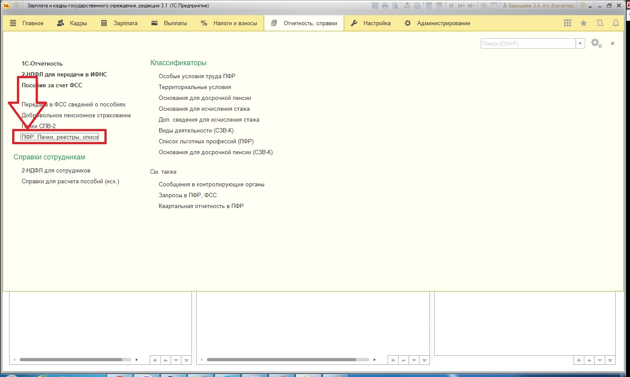Open the calculator icon in title bar
The height and width of the screenshot is (377, 630).
point(429,6)
